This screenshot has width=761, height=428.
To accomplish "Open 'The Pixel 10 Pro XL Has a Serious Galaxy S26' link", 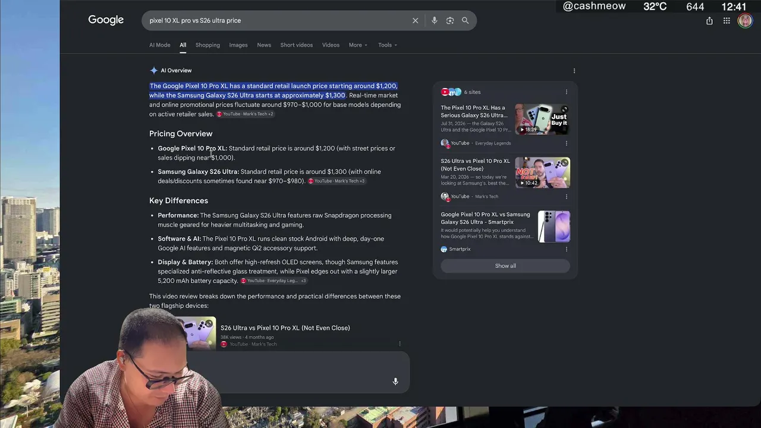I will 474,112.
